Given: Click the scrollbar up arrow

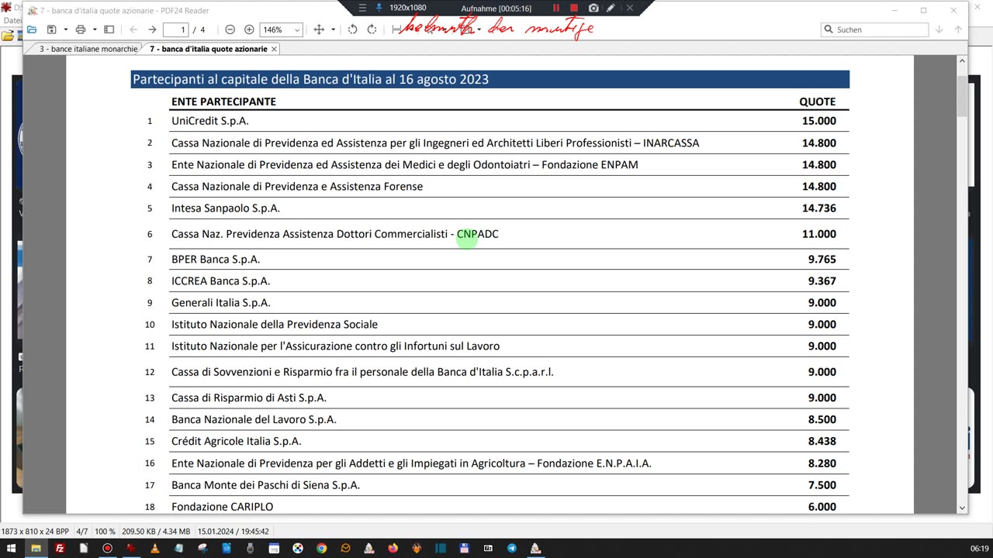Looking at the screenshot, I should pos(962,60).
